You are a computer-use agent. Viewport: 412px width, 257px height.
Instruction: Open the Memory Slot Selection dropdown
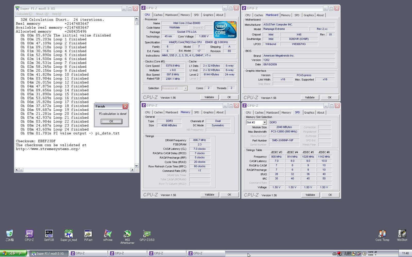pyautogui.click(x=264, y=123)
